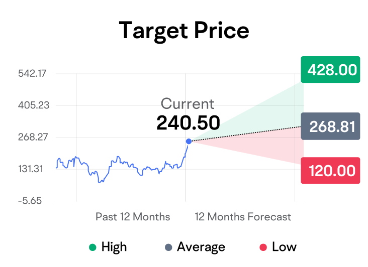
Task: Toggle the Low legend label
Action: point(284,247)
